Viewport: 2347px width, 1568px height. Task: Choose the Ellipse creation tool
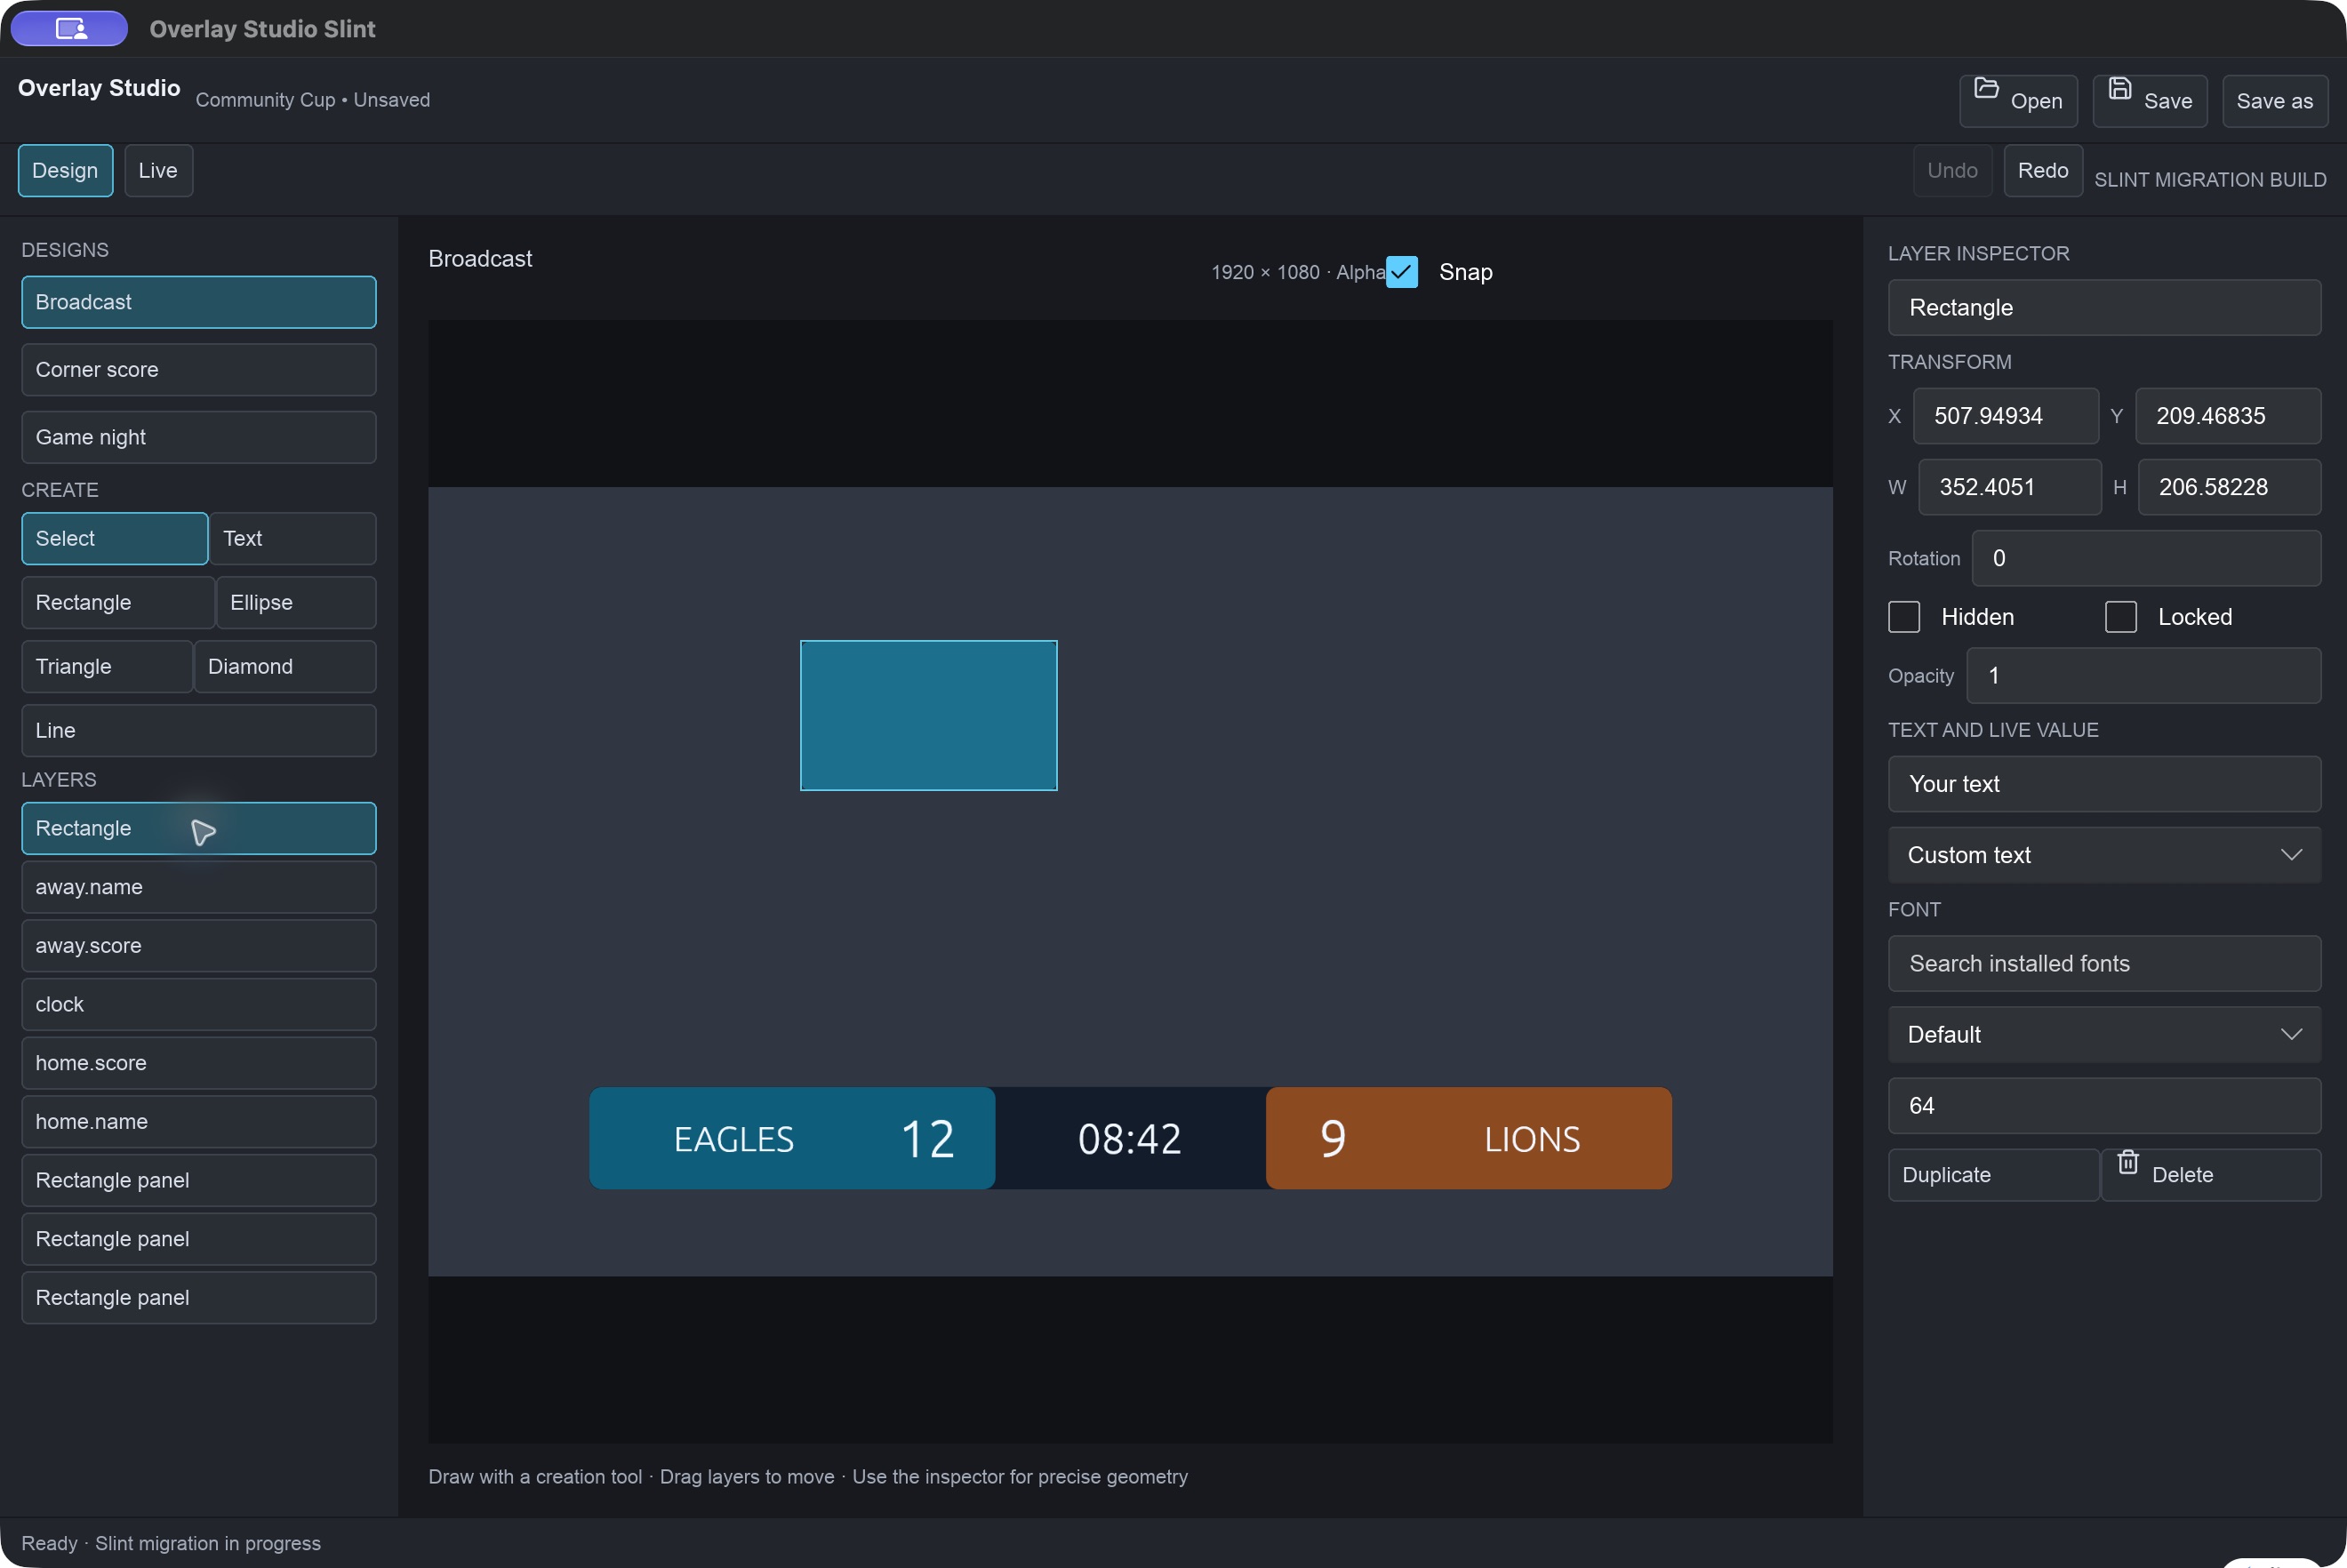[x=296, y=602]
